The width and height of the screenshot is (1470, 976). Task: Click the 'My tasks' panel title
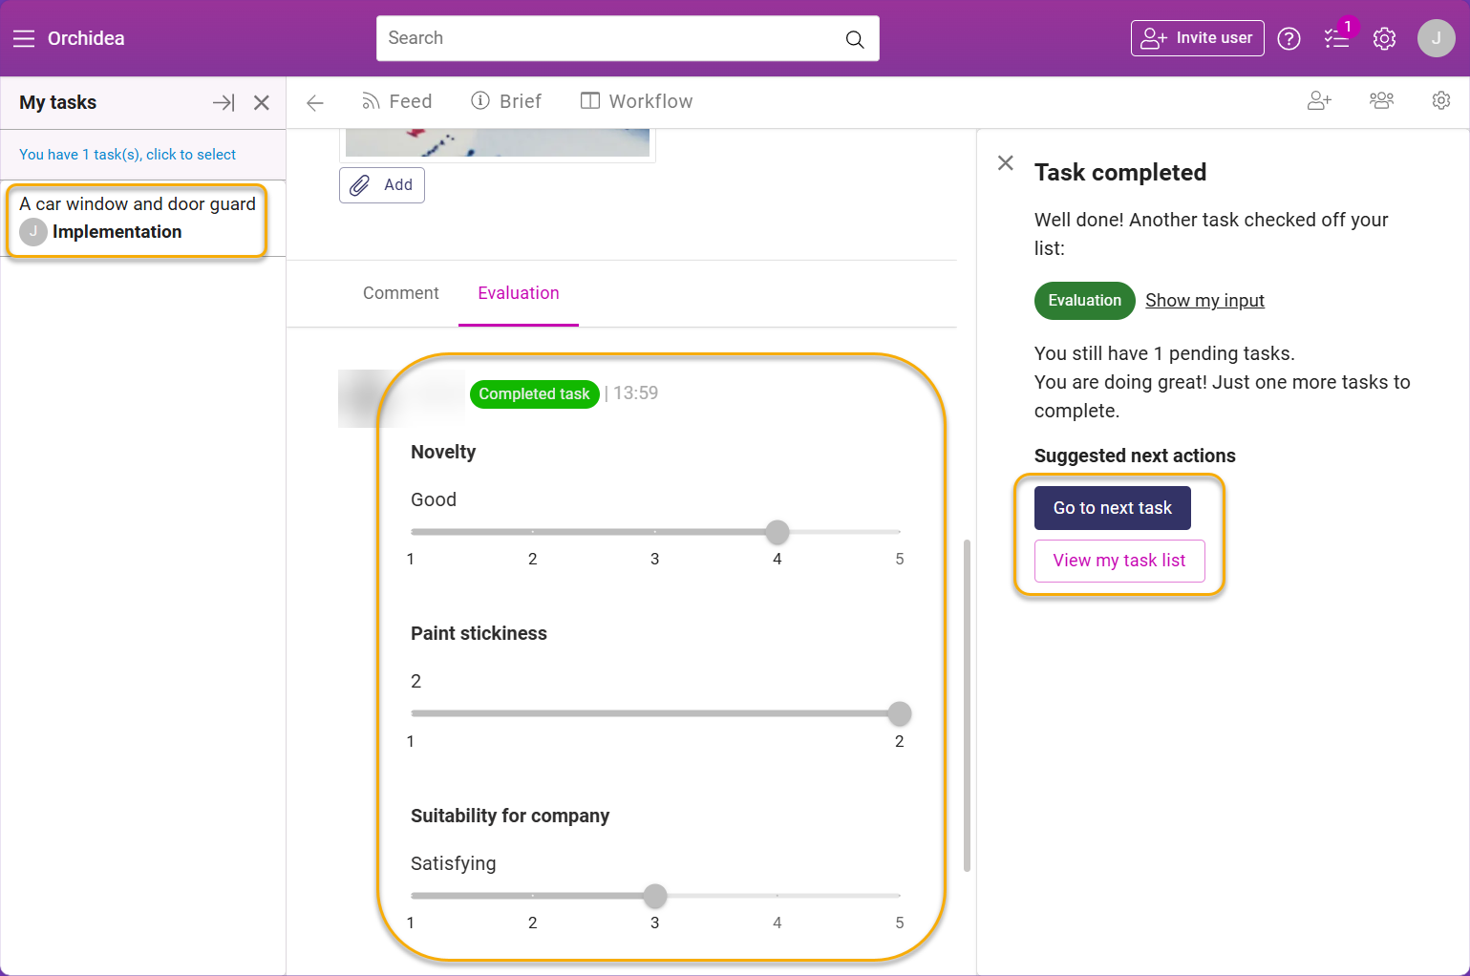pyautogui.click(x=58, y=102)
